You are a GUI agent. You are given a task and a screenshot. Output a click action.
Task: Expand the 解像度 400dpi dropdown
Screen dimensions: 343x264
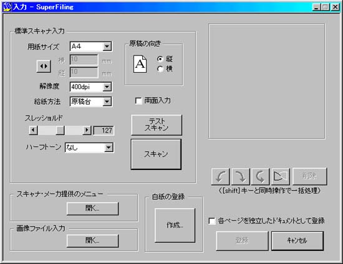click(107, 87)
